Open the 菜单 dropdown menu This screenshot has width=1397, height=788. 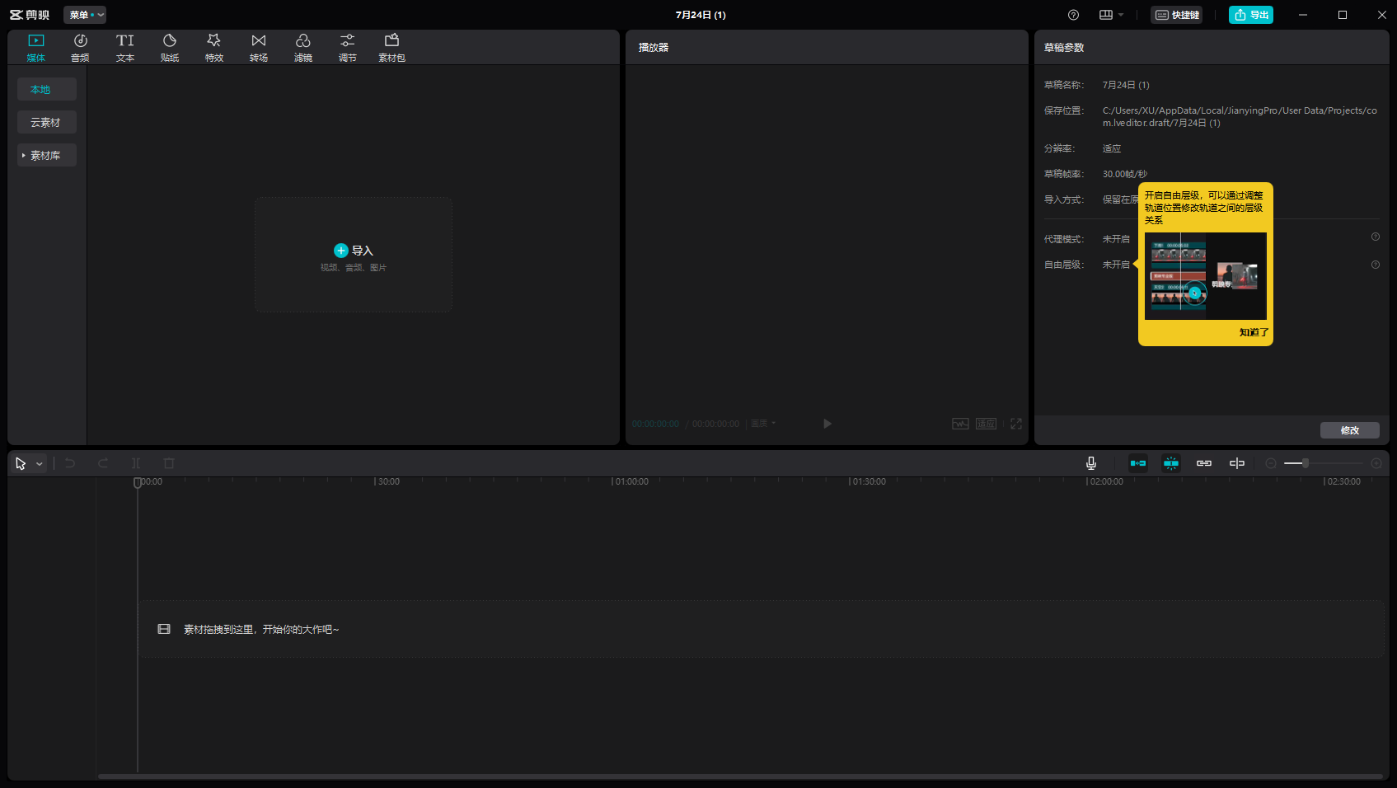coord(85,15)
